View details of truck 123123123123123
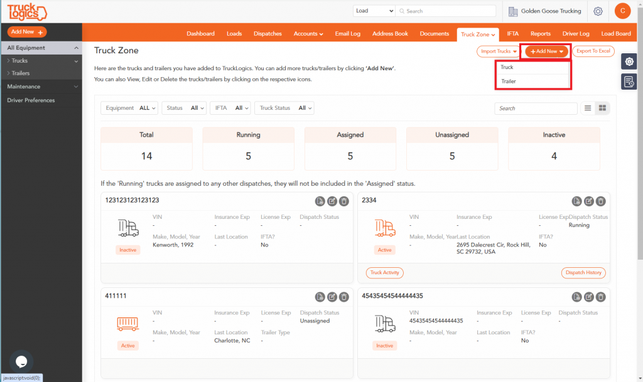The image size is (643, 382). (320, 201)
